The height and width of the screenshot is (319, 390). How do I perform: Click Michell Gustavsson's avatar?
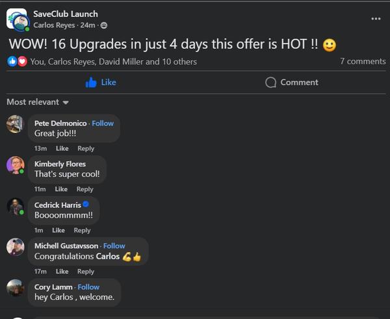pos(16,247)
